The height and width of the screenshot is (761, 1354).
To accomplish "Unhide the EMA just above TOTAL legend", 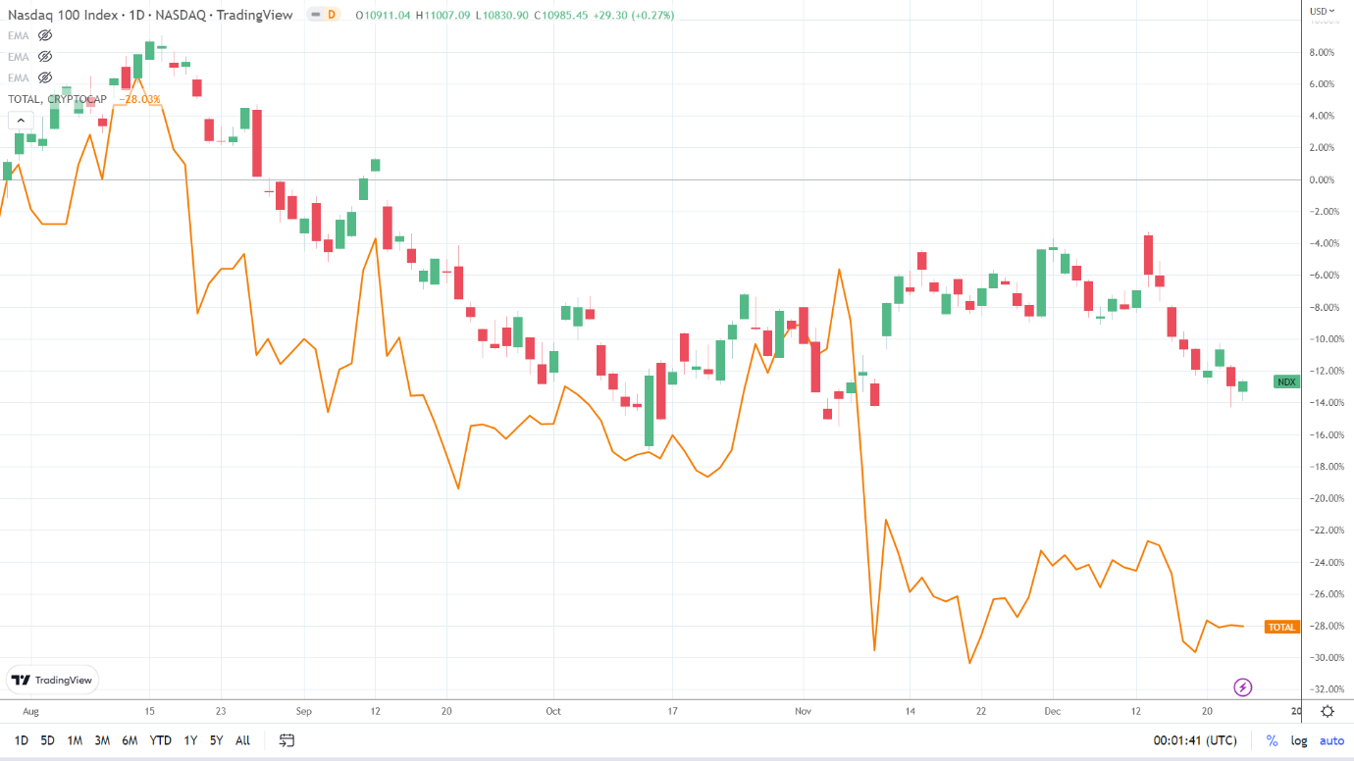I will pos(44,77).
